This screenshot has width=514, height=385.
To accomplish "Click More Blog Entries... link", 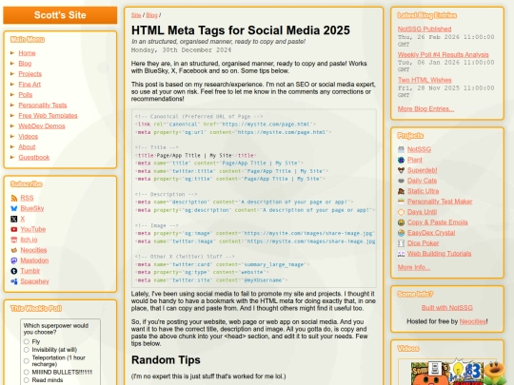I will click(x=425, y=109).
